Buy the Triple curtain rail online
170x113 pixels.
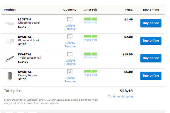[151, 58]
